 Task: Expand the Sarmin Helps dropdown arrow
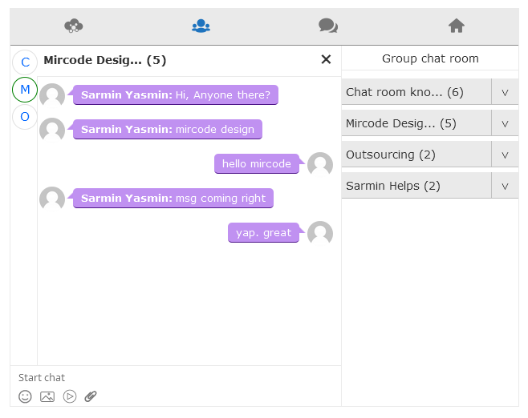505,186
